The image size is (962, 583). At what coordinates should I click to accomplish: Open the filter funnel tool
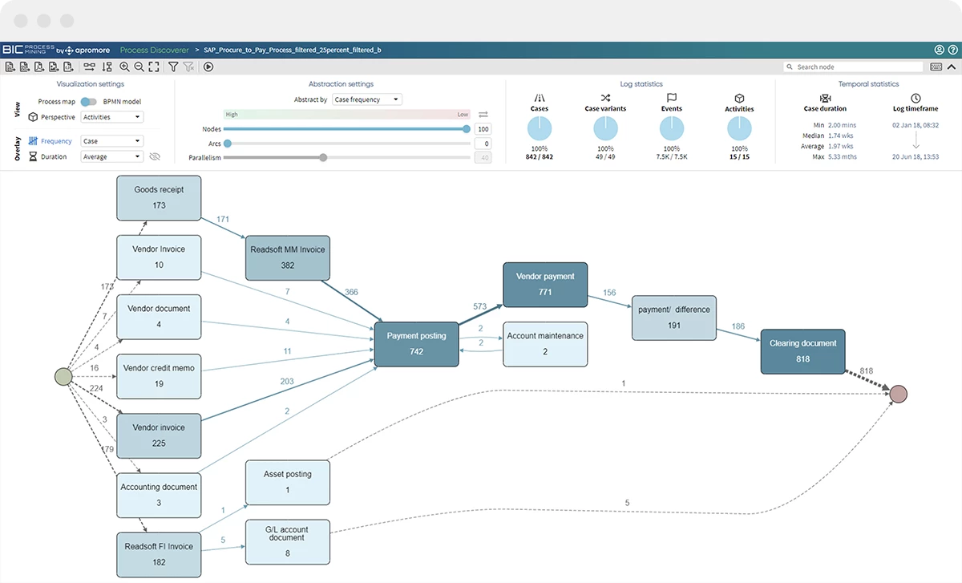[173, 67]
